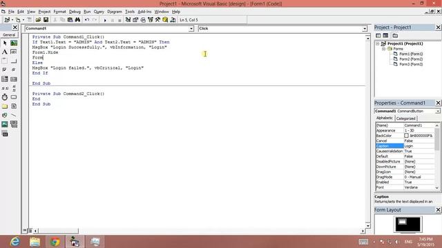Start the program with the Run arrow
The width and height of the screenshot is (442, 248).
point(105,20)
